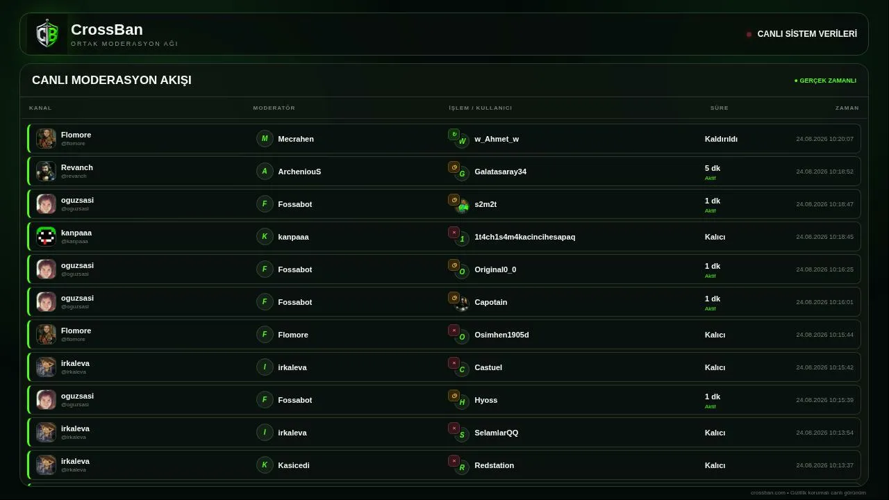Click timeout icon next to Hyoss
This screenshot has width=889, height=500.
454,395
